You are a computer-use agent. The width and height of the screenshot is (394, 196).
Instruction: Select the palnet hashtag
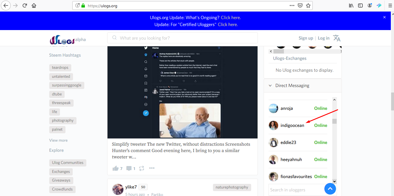(57, 130)
